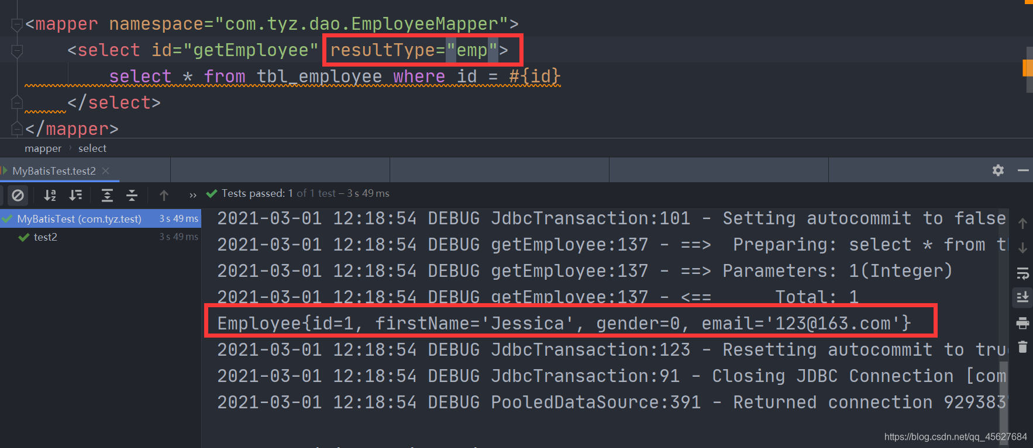This screenshot has width=1033, height=448.
Task: Sort tests alphabetically in toolbar
Action: (50, 195)
